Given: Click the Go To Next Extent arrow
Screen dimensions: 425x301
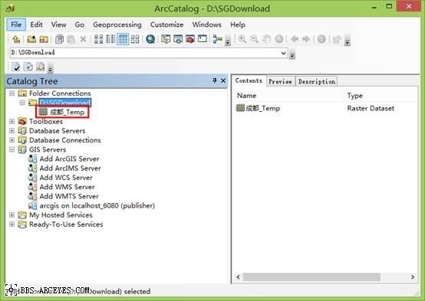Looking at the screenshot, I should (306, 39).
